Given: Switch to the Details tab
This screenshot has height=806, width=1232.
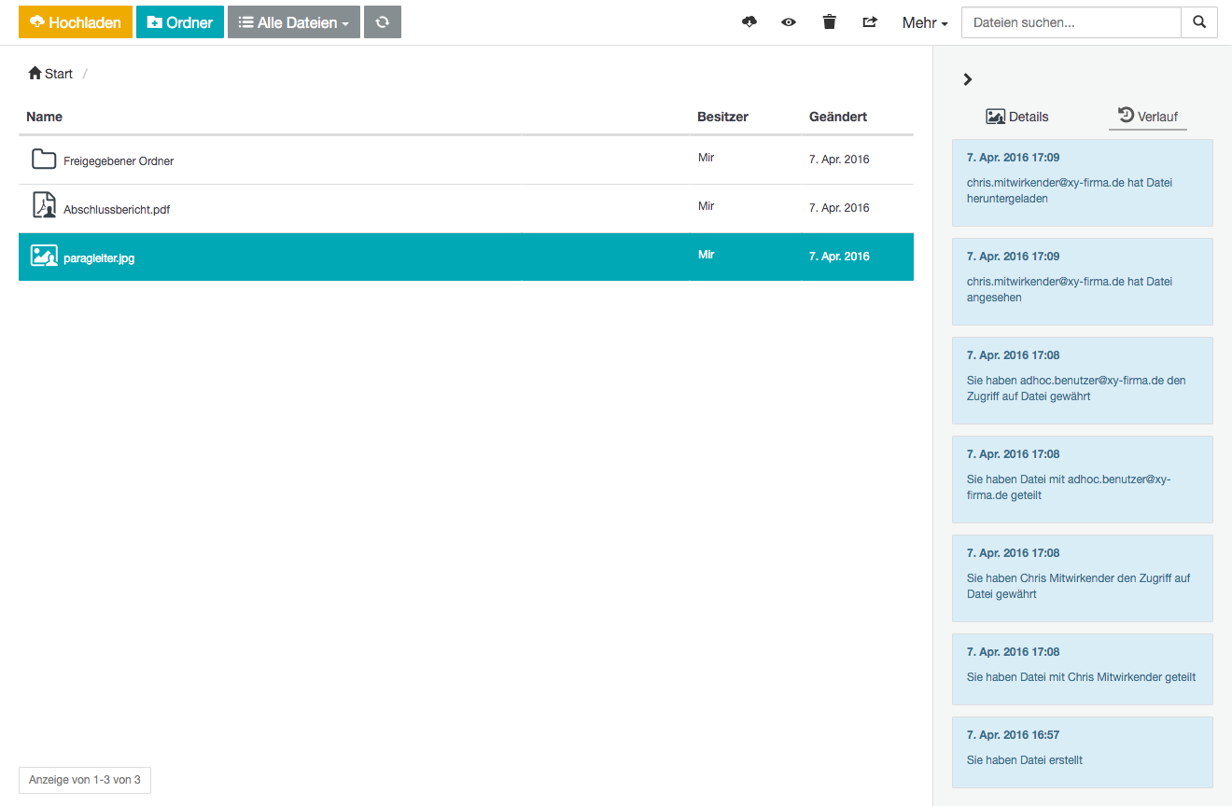Looking at the screenshot, I should 1017,117.
